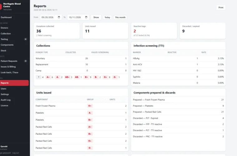Click the A+ badge for Packed Red Cells
Viewport: 237px width, 156px height.
click(x=90, y=127)
